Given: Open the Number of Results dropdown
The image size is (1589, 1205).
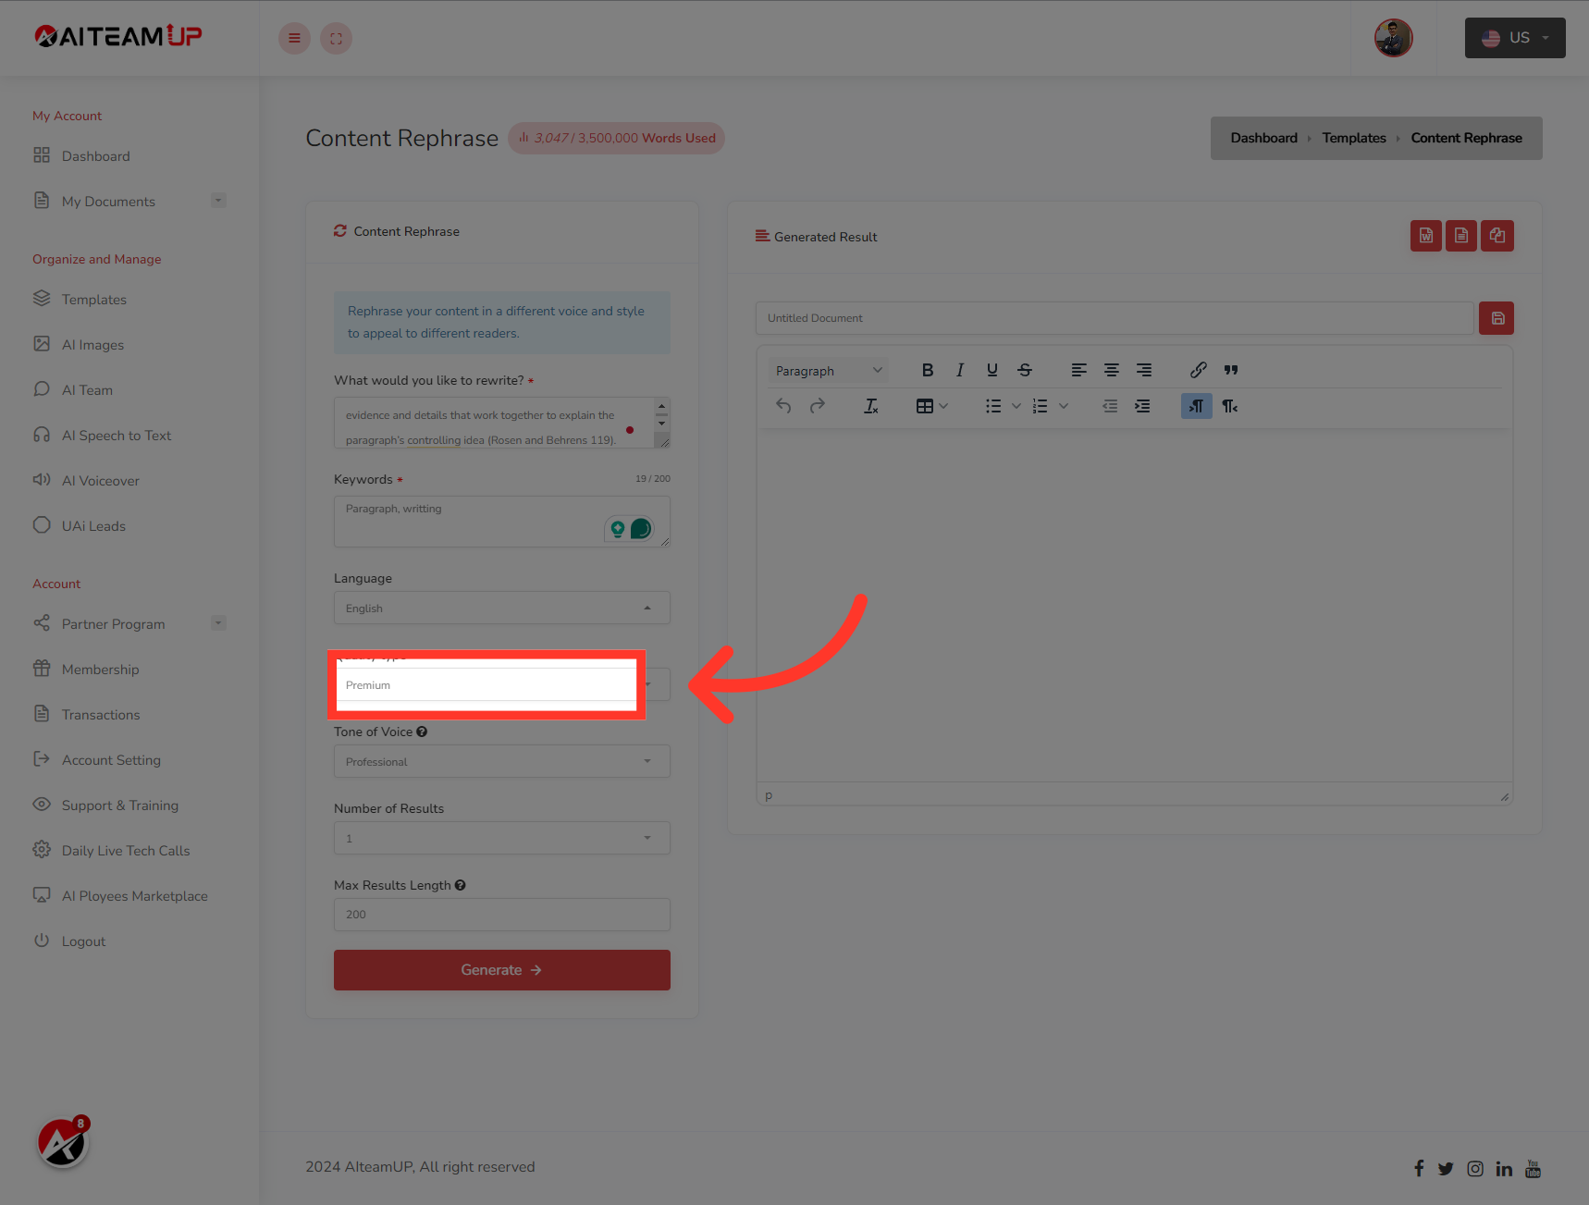Looking at the screenshot, I should point(502,838).
